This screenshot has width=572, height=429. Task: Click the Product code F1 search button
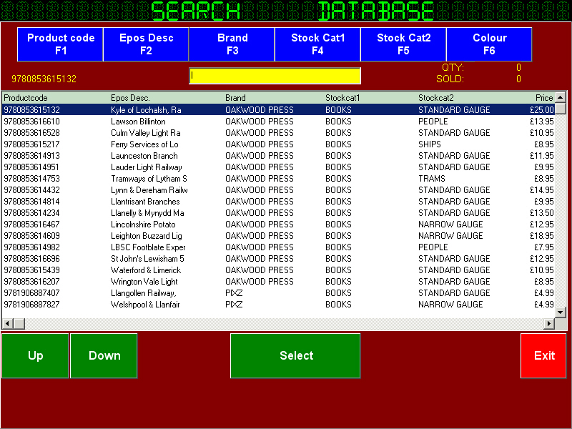click(61, 44)
